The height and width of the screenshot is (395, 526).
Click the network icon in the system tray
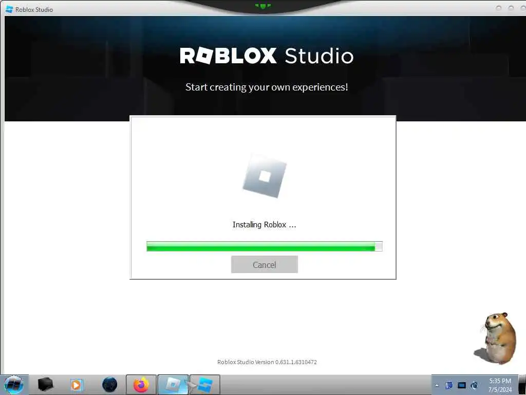(474, 385)
